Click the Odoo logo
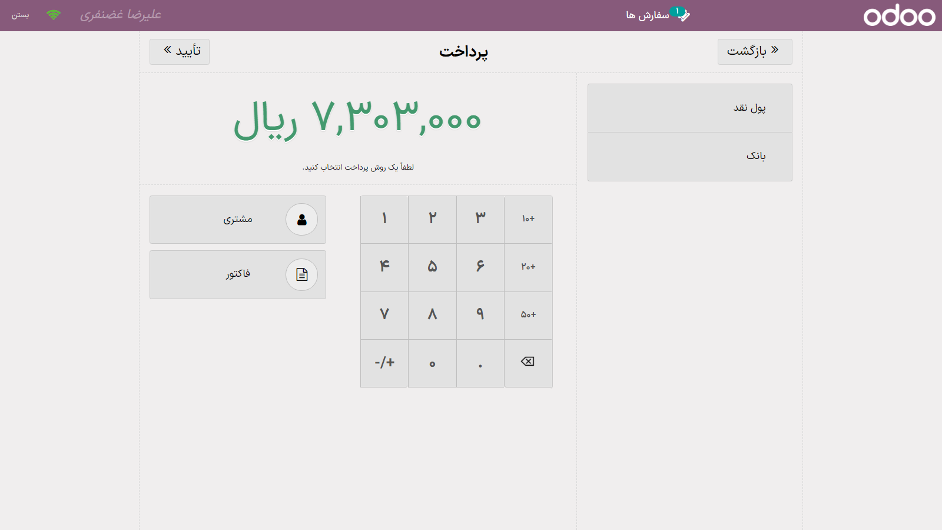Screen dimensions: 942x530 [898, 15]
